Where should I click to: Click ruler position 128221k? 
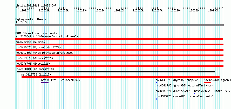tap(44, 10)
